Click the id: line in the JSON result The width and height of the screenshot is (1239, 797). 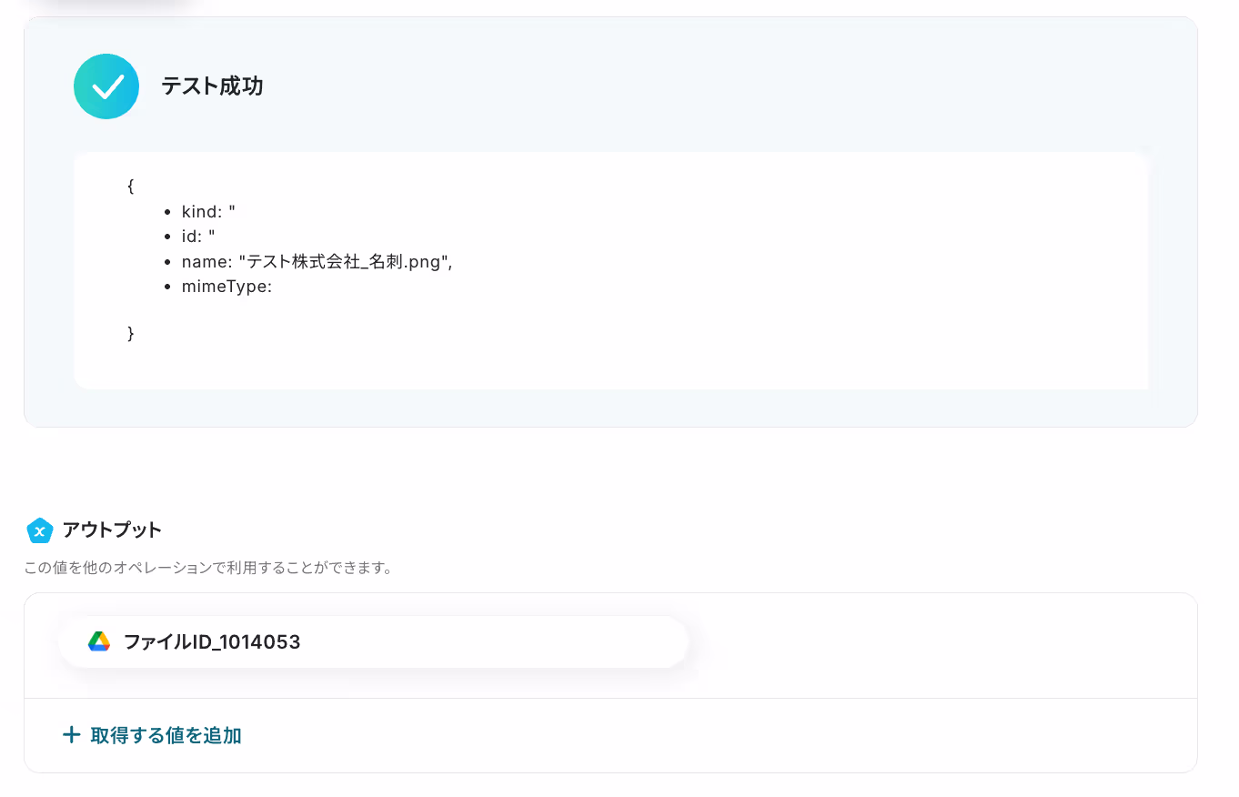click(x=198, y=237)
